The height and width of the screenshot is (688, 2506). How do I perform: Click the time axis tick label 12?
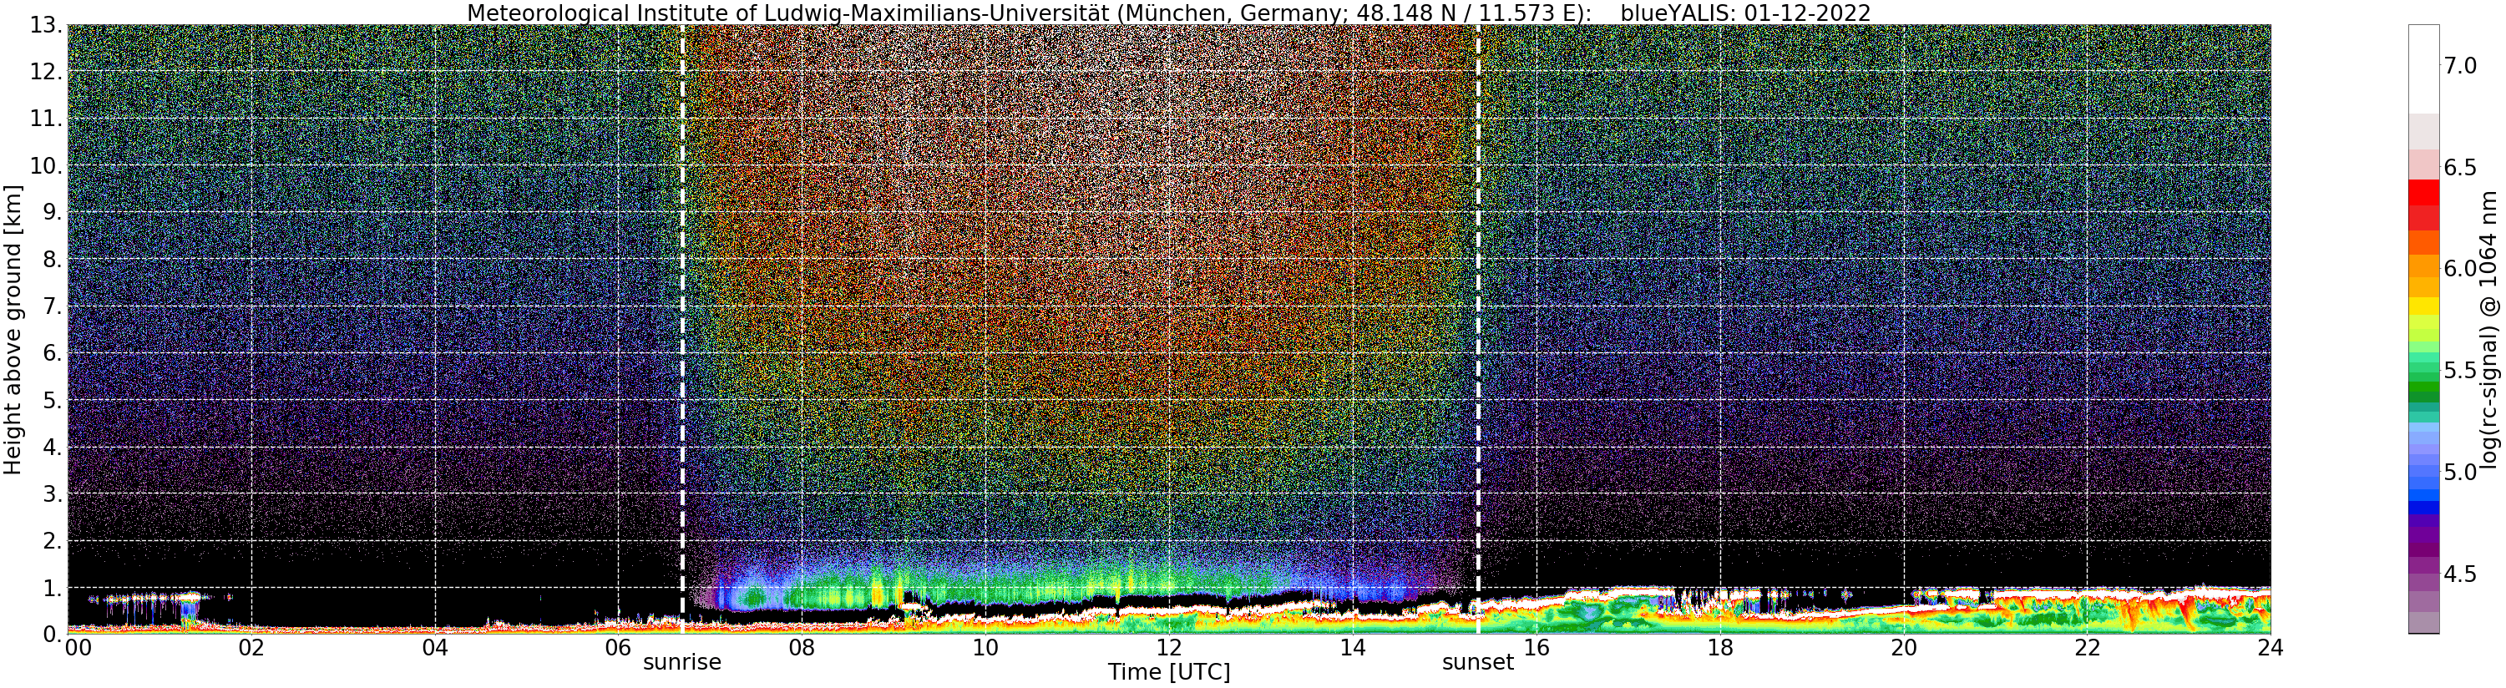(x=1168, y=648)
